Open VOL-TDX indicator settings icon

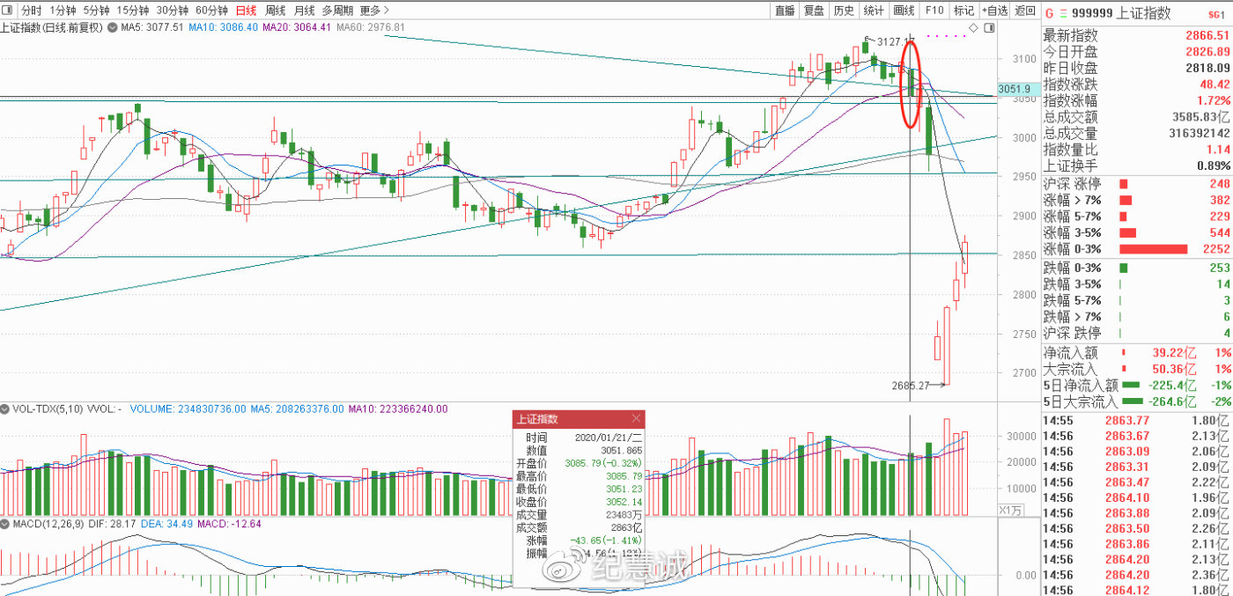coord(5,409)
